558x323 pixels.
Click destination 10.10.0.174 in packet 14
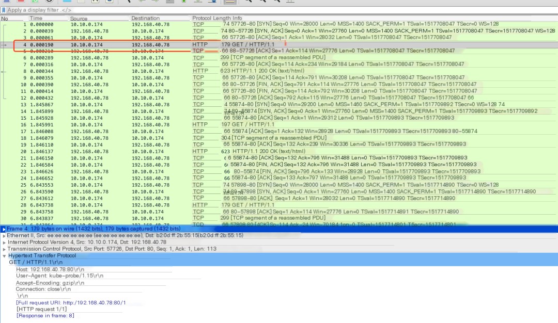coord(148,111)
